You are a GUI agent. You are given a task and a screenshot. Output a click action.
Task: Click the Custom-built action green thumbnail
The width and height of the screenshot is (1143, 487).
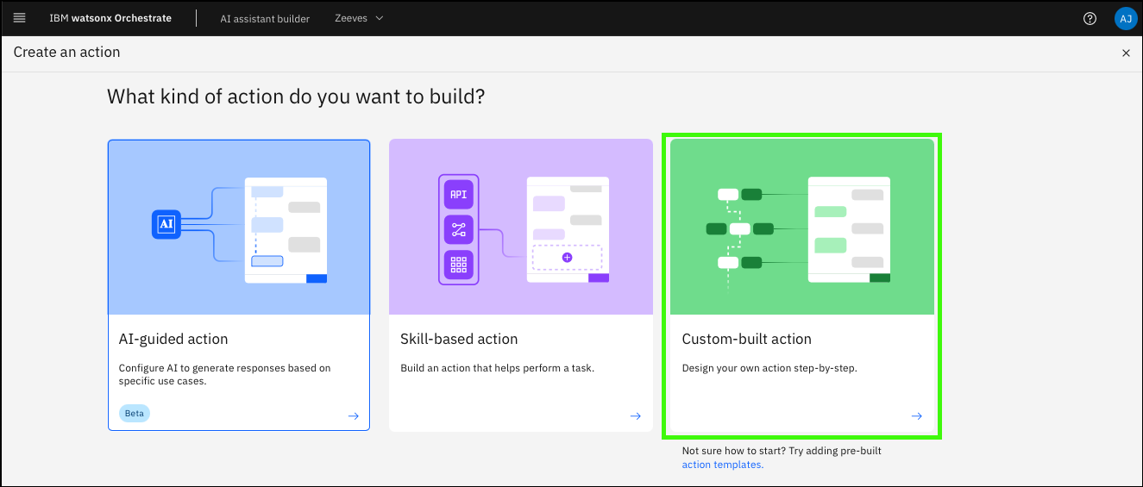click(x=801, y=227)
